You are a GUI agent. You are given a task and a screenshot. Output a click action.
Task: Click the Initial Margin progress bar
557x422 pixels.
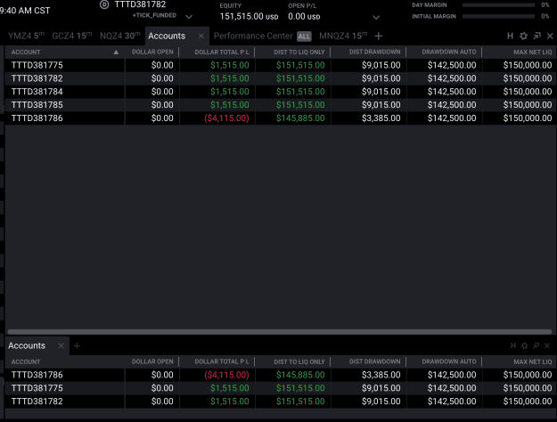tap(498, 16)
